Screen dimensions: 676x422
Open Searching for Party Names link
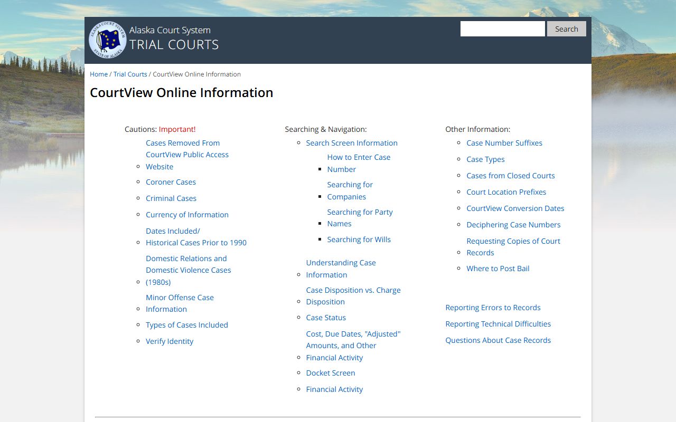[360, 218]
